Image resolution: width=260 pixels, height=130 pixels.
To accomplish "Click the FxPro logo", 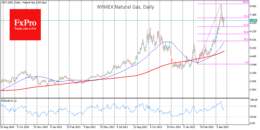I will (25, 25).
